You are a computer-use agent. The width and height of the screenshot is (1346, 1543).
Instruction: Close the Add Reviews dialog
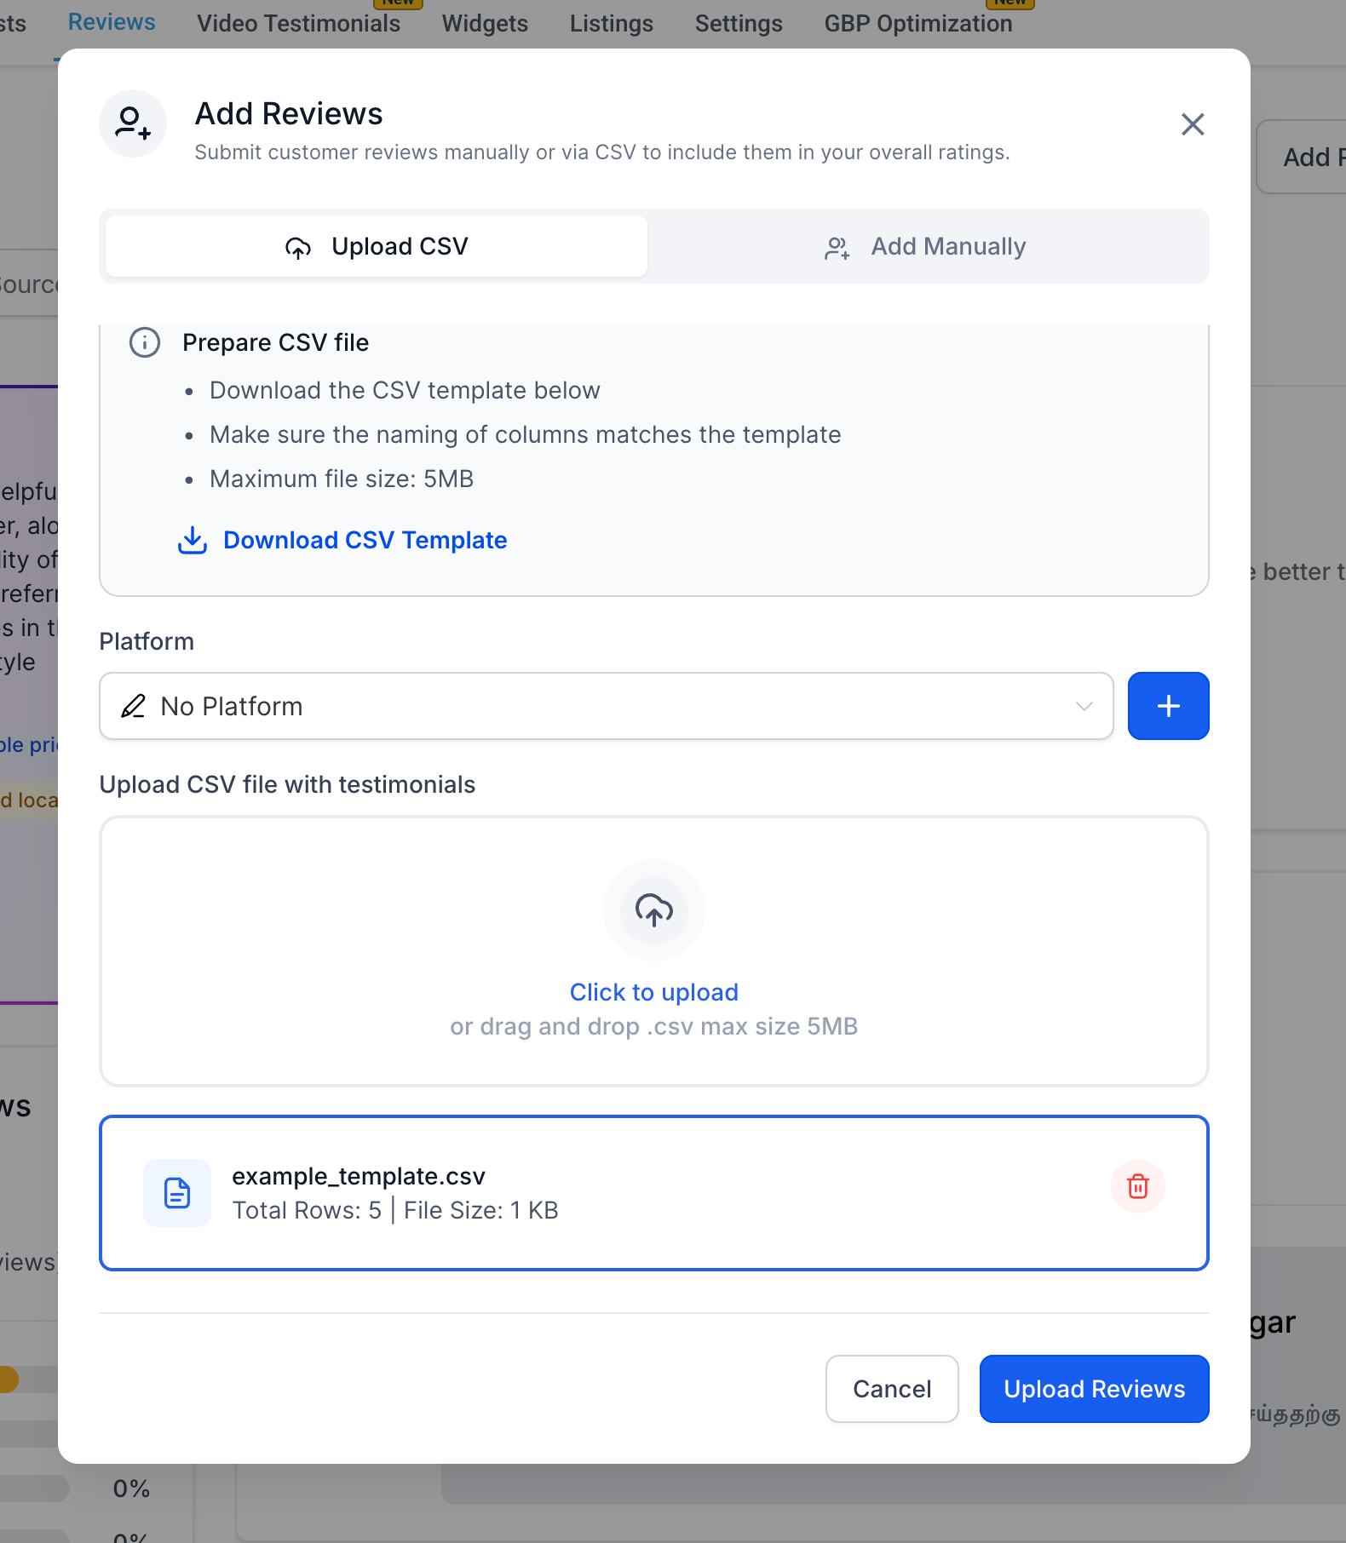[x=1193, y=124]
